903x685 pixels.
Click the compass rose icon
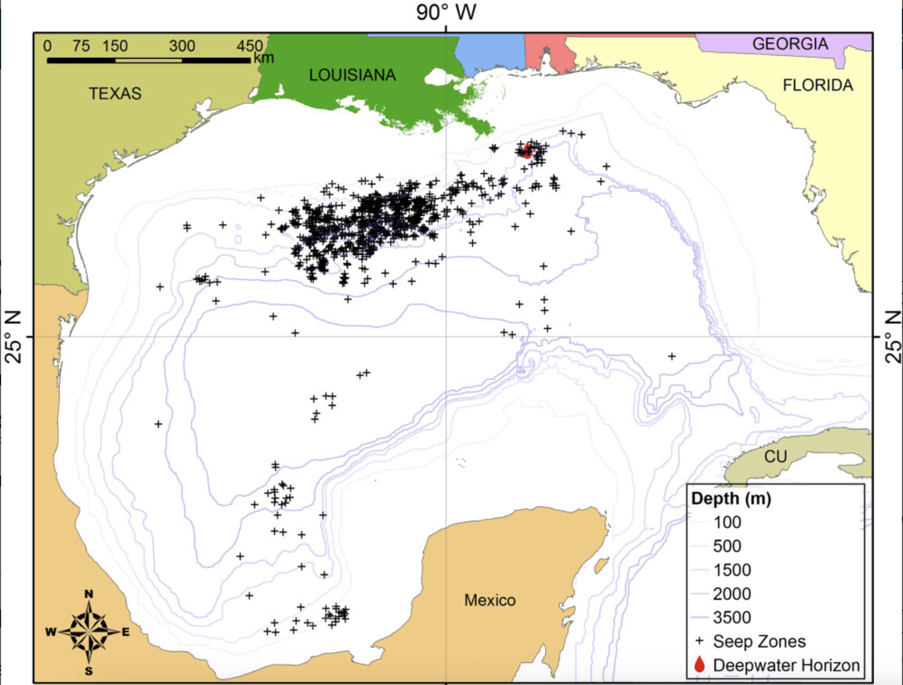89,632
